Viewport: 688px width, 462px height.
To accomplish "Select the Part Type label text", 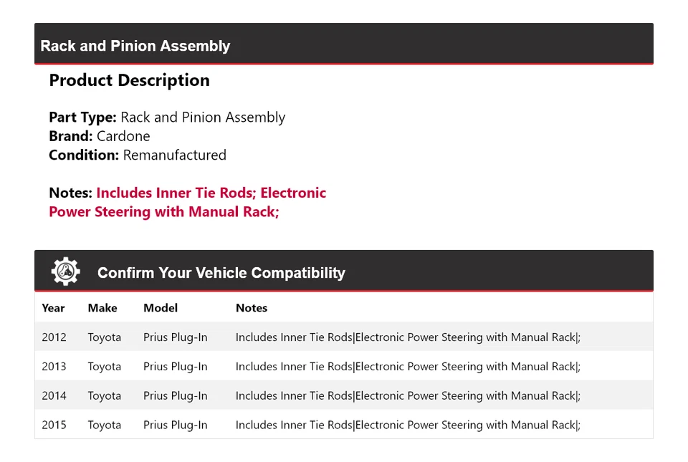I will [x=82, y=117].
